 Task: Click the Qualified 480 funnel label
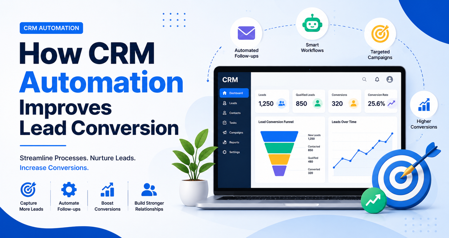[x=313, y=160]
